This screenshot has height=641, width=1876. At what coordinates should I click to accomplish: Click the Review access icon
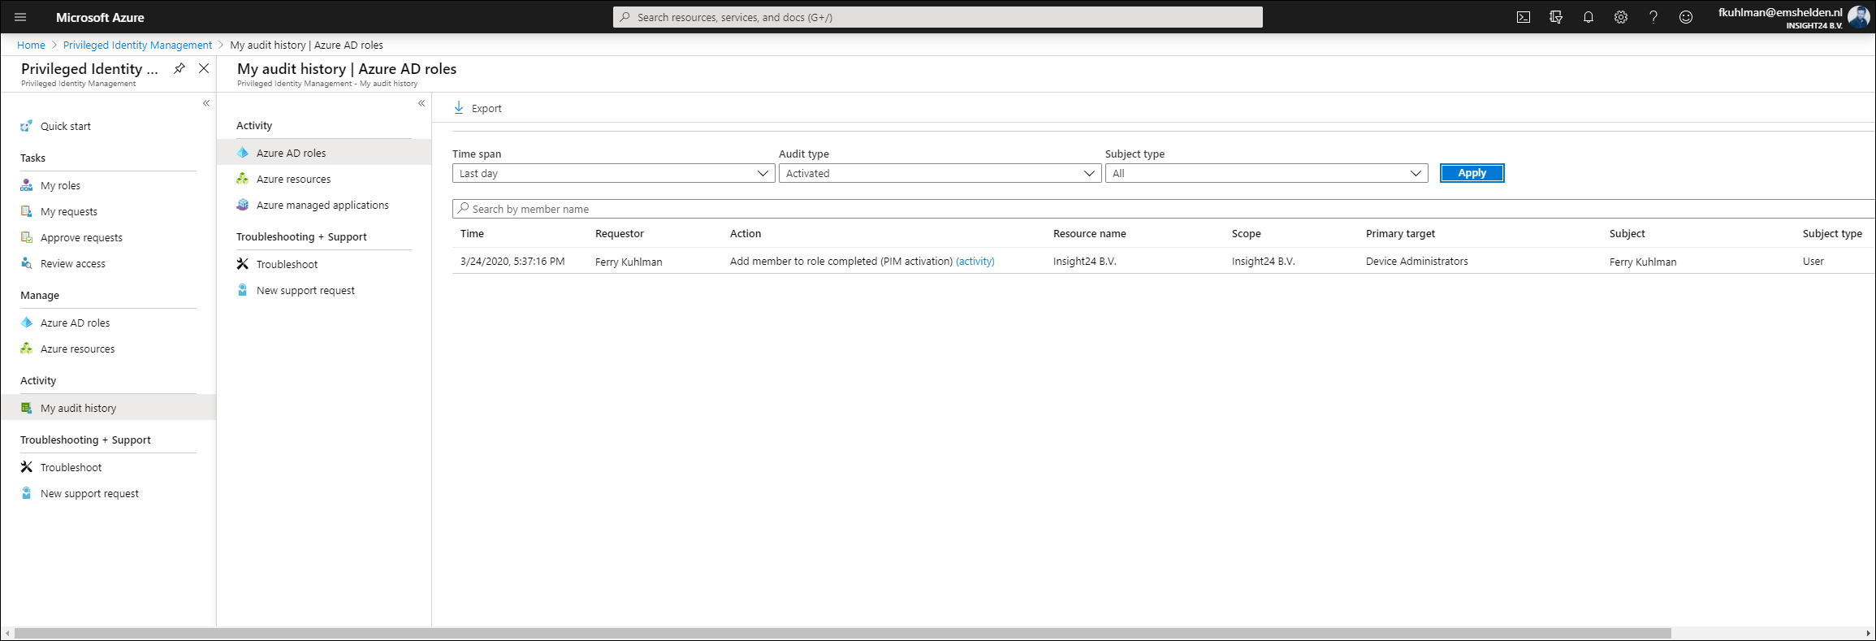tap(26, 263)
